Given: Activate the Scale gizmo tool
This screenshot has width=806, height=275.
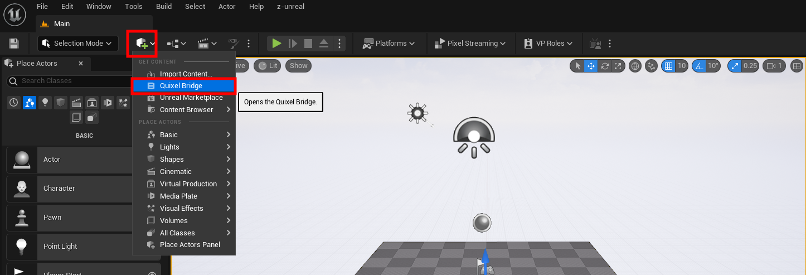Looking at the screenshot, I should tap(617, 66).
